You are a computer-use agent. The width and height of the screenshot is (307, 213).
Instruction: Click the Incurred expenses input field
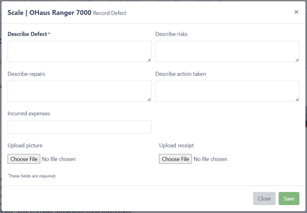point(79,127)
